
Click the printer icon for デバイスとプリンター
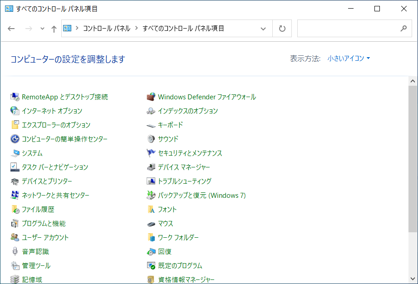[15, 181]
